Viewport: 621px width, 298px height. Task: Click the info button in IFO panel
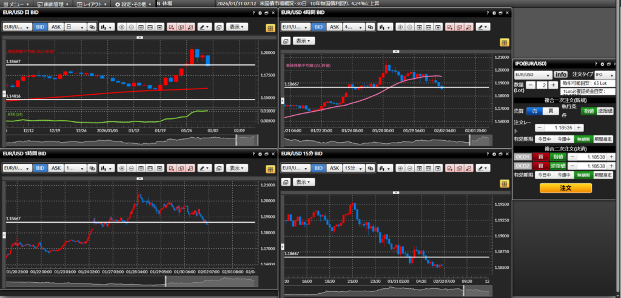point(561,74)
